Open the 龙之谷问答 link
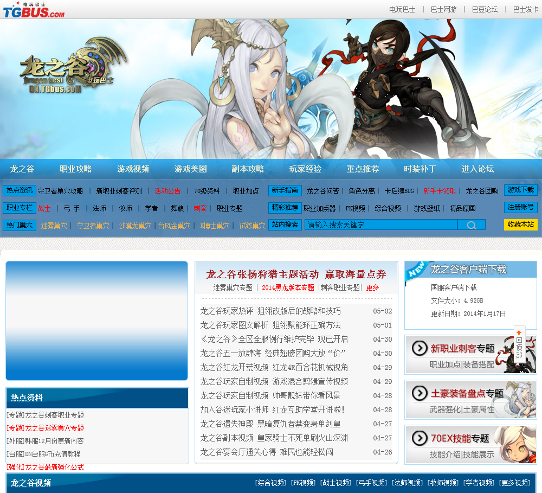This screenshot has height=493, width=542. [322, 191]
